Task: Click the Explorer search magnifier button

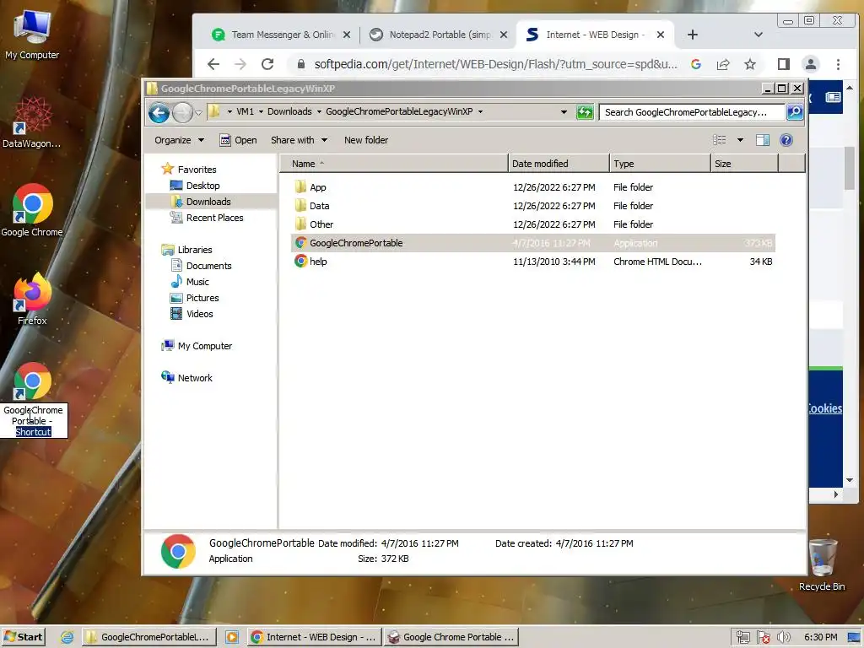Action: point(795,112)
